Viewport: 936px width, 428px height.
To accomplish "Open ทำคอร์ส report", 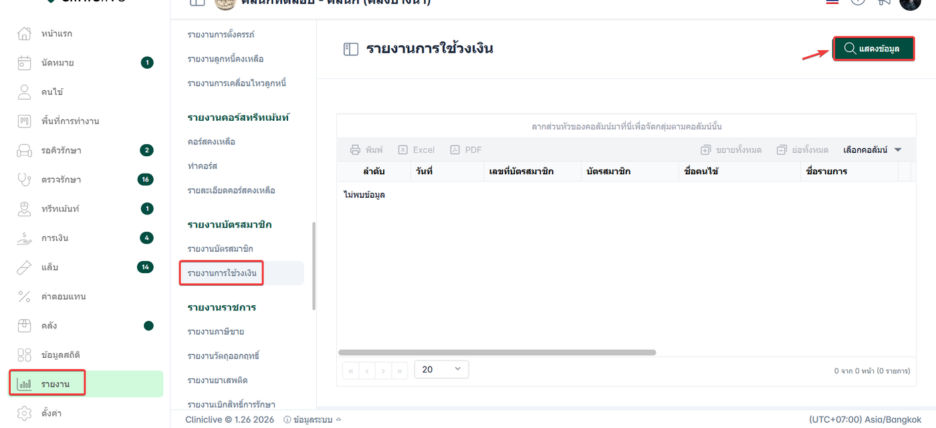I will coord(203,166).
